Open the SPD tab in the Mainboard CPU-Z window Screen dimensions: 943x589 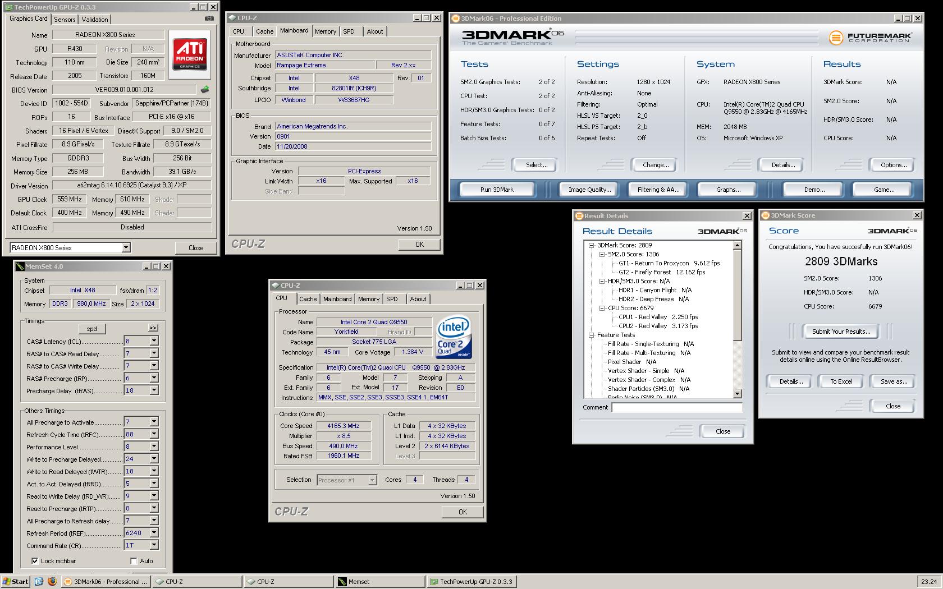pos(349,32)
